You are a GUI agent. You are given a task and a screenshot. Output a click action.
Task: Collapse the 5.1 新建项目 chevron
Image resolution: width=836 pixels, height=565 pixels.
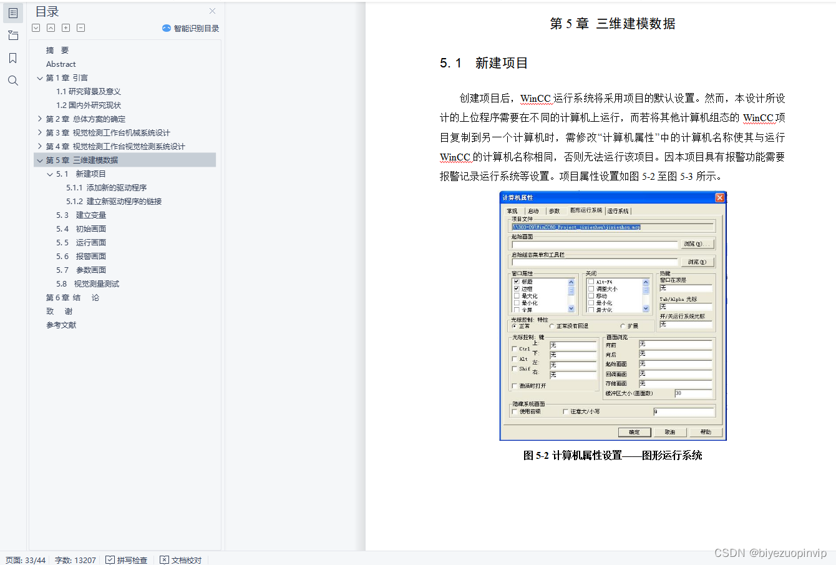(50, 174)
